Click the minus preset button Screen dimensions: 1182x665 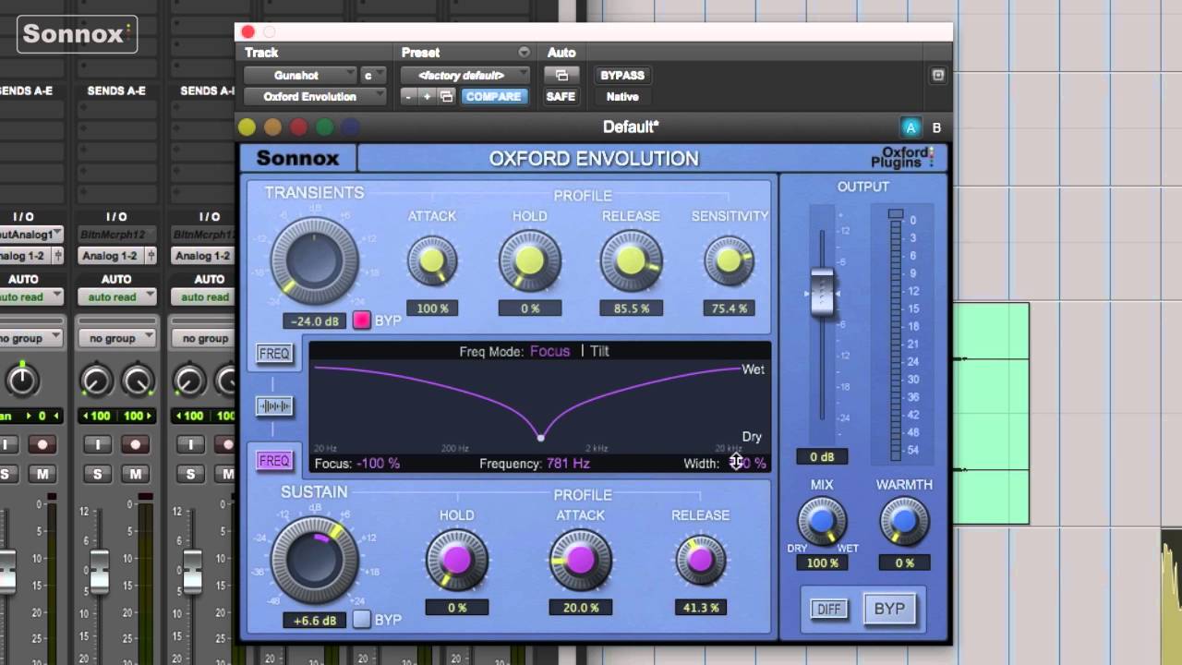(x=408, y=96)
